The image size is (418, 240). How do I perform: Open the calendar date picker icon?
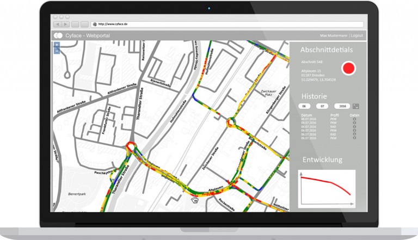click(x=356, y=106)
